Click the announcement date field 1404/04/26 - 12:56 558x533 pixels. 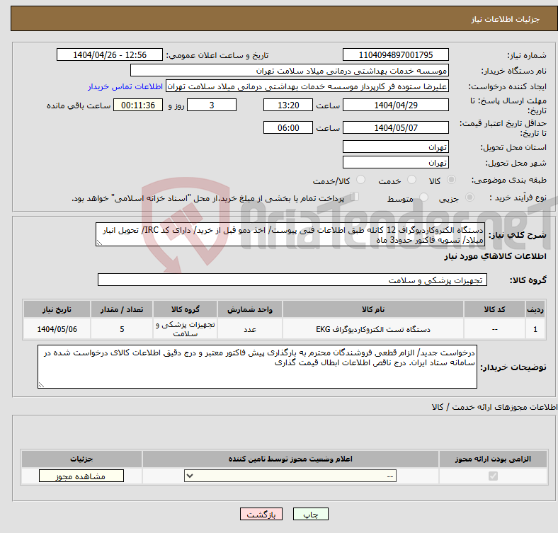(110, 55)
